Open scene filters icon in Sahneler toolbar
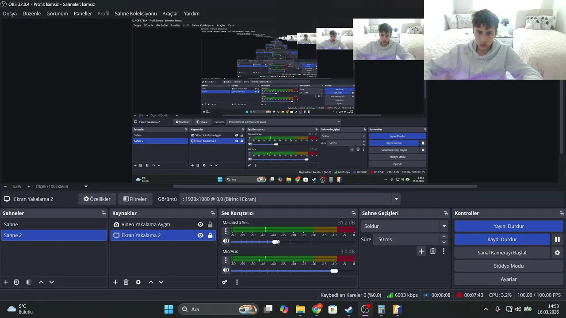This screenshot has height=318, width=566. pyautogui.click(x=29, y=282)
